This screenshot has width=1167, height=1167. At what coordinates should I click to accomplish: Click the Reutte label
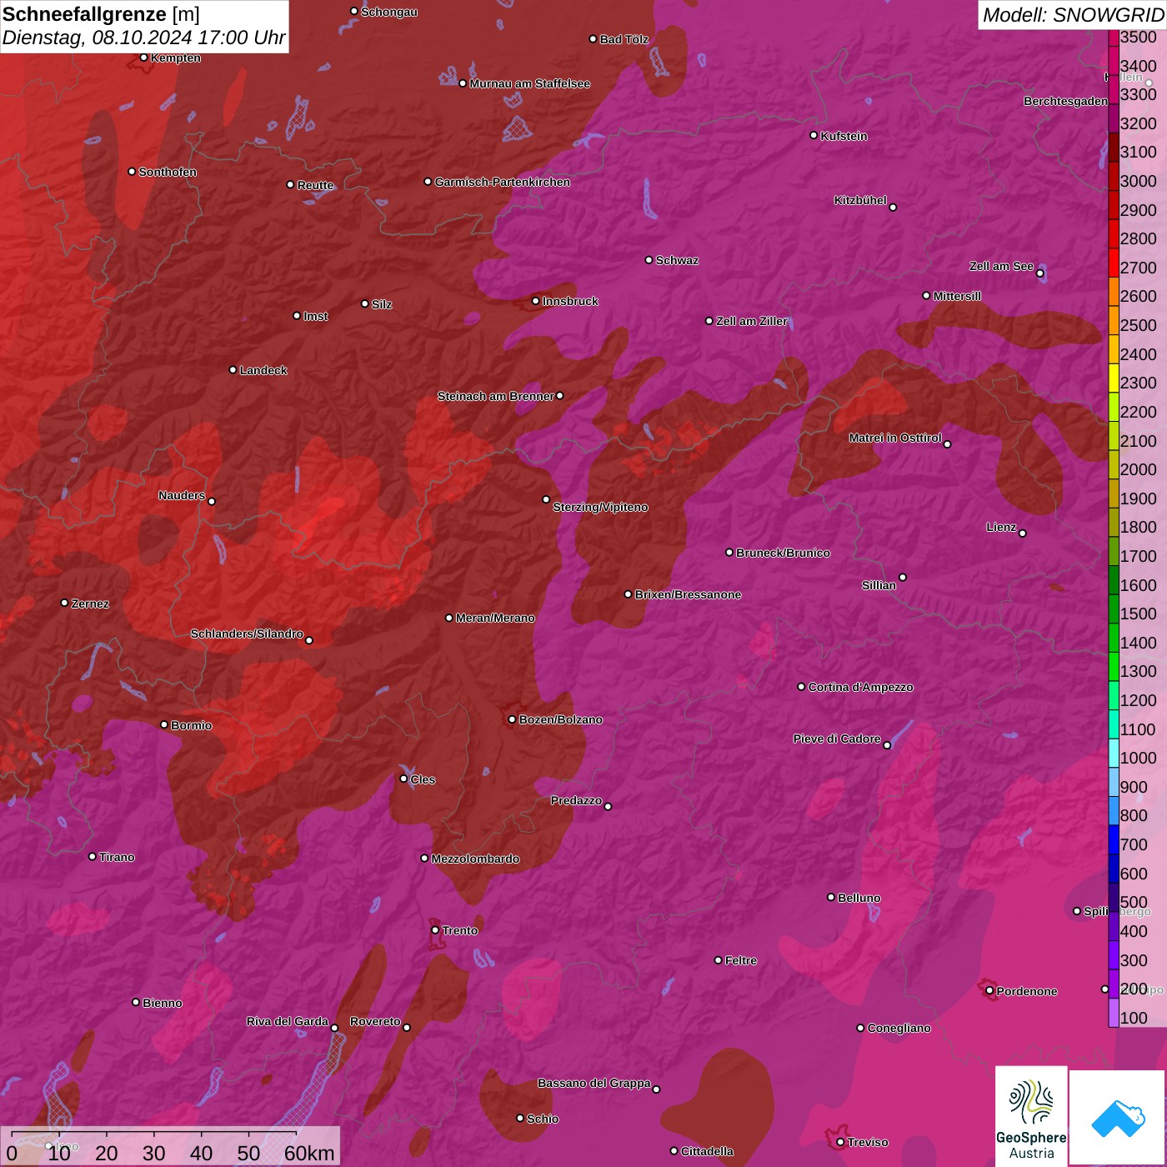click(315, 185)
